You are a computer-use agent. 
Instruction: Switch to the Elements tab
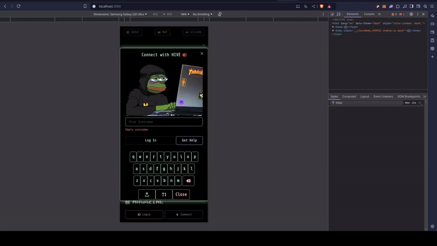(352, 14)
